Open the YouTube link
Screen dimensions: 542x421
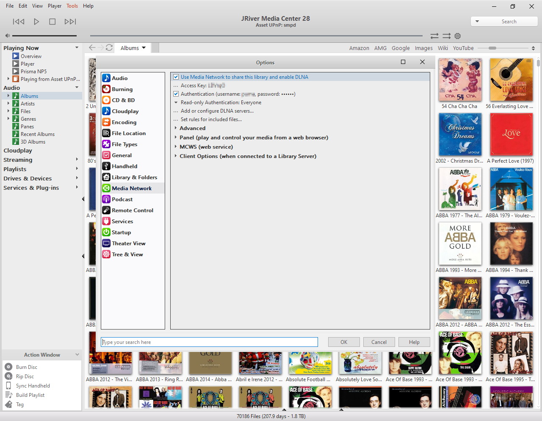(x=463, y=48)
